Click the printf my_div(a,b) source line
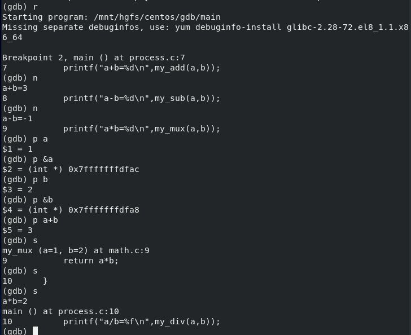This screenshot has height=335, width=411. (111, 321)
